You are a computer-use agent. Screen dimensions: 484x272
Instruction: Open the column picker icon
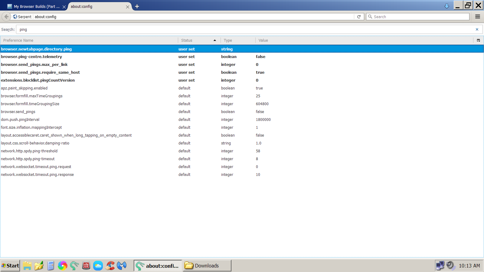click(x=478, y=40)
